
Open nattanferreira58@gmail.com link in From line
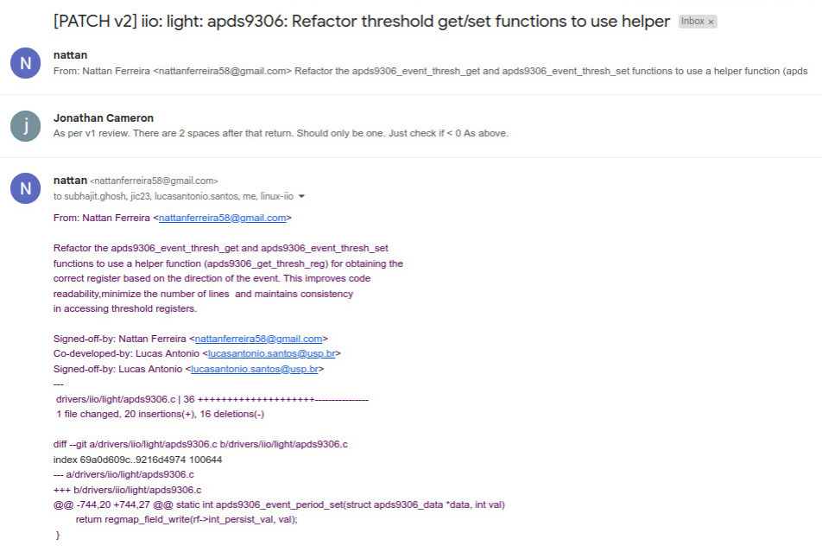click(222, 218)
